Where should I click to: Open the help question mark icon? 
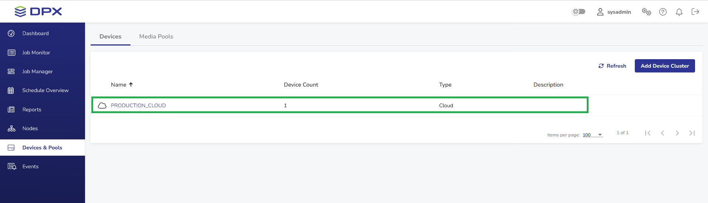click(663, 12)
